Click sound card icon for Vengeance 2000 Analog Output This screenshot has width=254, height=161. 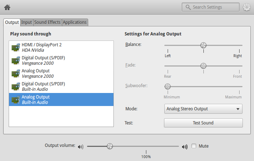tap(16, 73)
